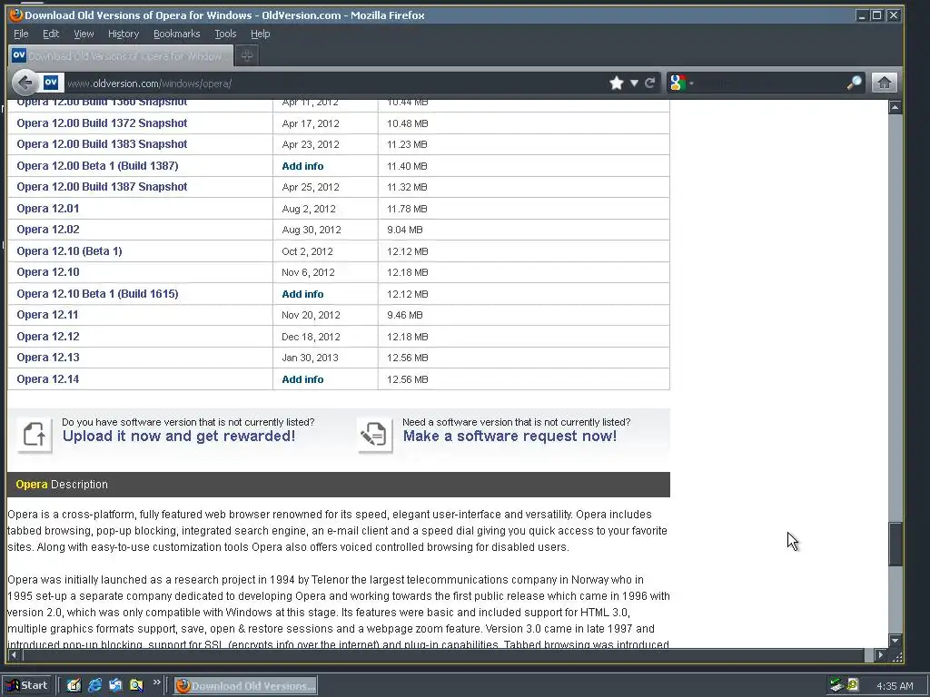The height and width of the screenshot is (697, 930).
Task: Click Add info for Opera 12.14
Action: 302,380
